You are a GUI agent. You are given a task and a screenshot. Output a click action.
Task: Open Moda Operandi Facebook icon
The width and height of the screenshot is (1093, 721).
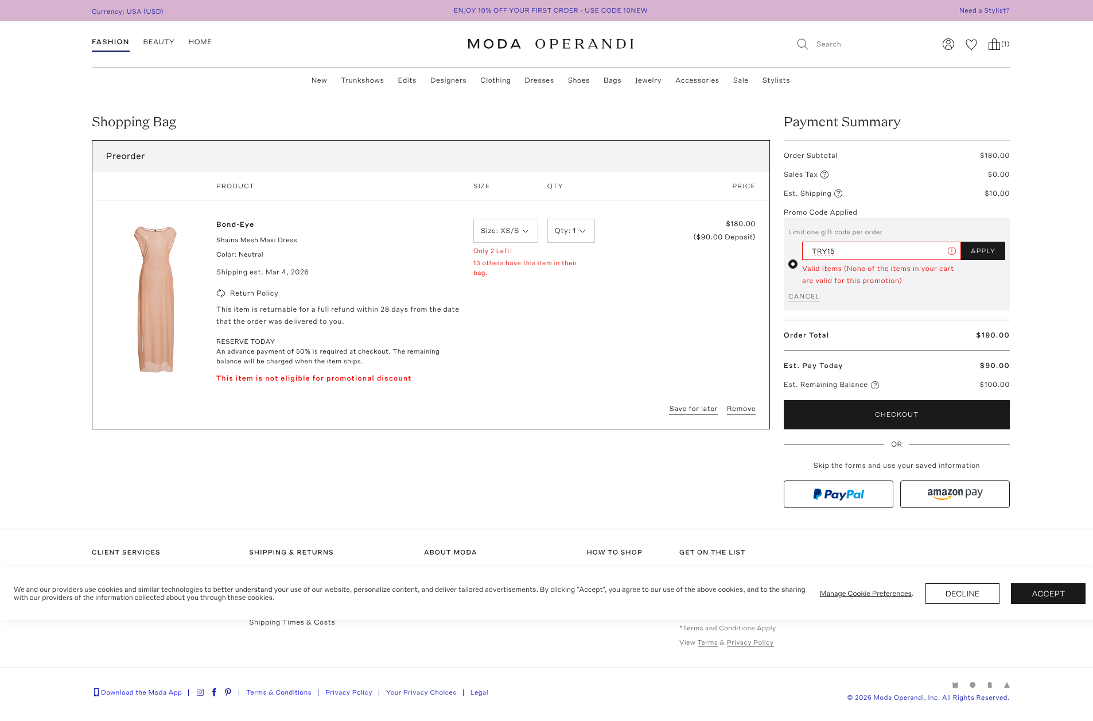(214, 692)
